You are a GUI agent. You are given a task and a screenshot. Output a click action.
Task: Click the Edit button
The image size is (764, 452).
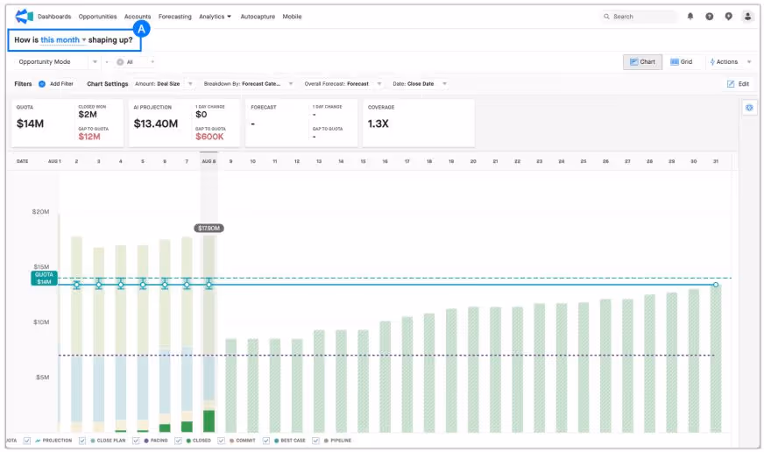coord(739,84)
